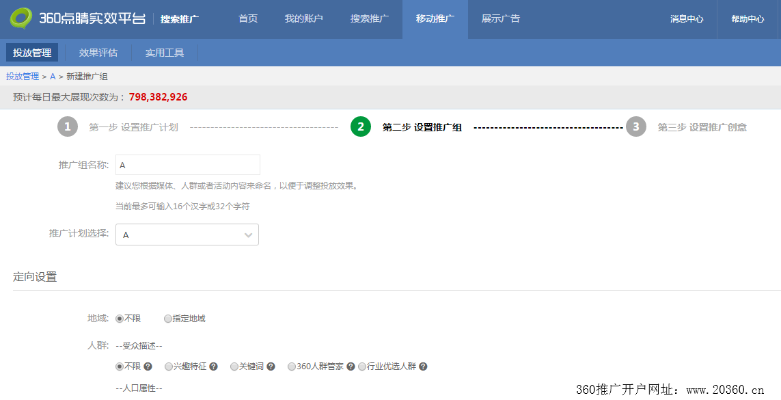Click the step 1 circle icon

tap(68, 126)
